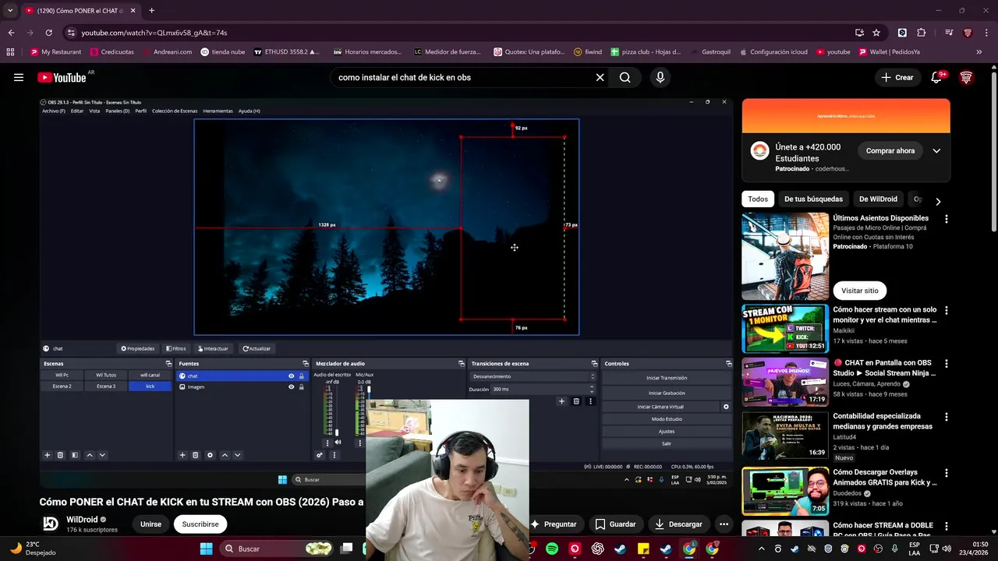Click the Crear button
This screenshot has width=998, height=561.
tap(897, 77)
